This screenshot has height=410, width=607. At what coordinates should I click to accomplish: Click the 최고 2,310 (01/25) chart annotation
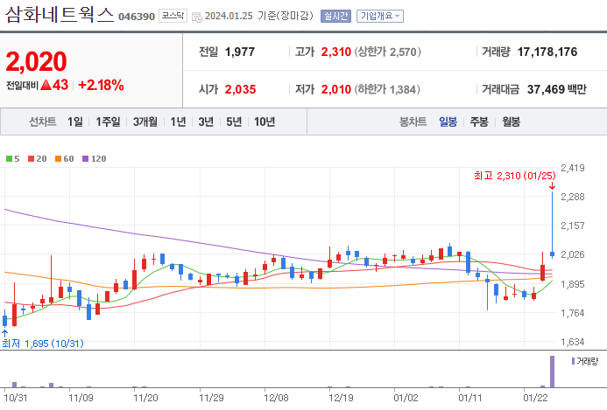[x=514, y=176]
